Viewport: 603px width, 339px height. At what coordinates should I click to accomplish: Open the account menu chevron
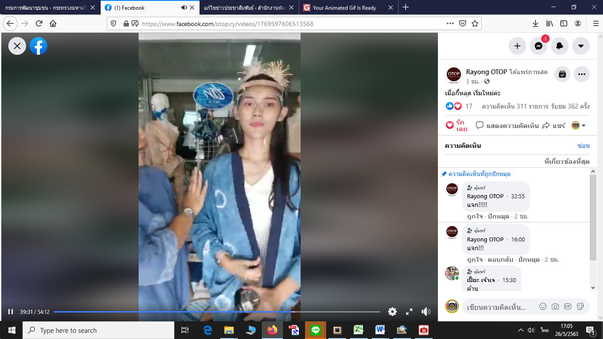(580, 45)
